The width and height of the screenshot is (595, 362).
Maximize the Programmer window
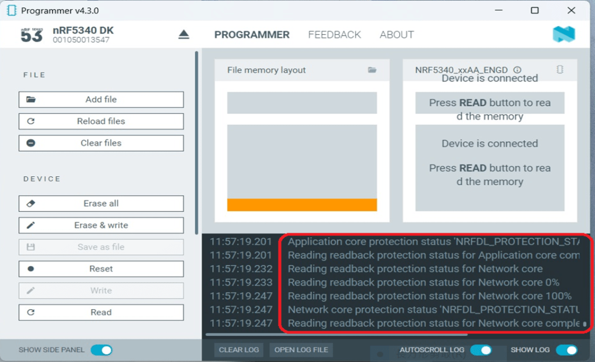point(535,10)
